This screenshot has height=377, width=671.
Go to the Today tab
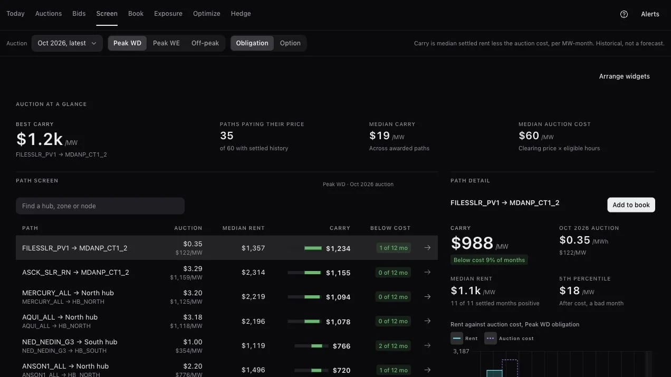click(15, 14)
